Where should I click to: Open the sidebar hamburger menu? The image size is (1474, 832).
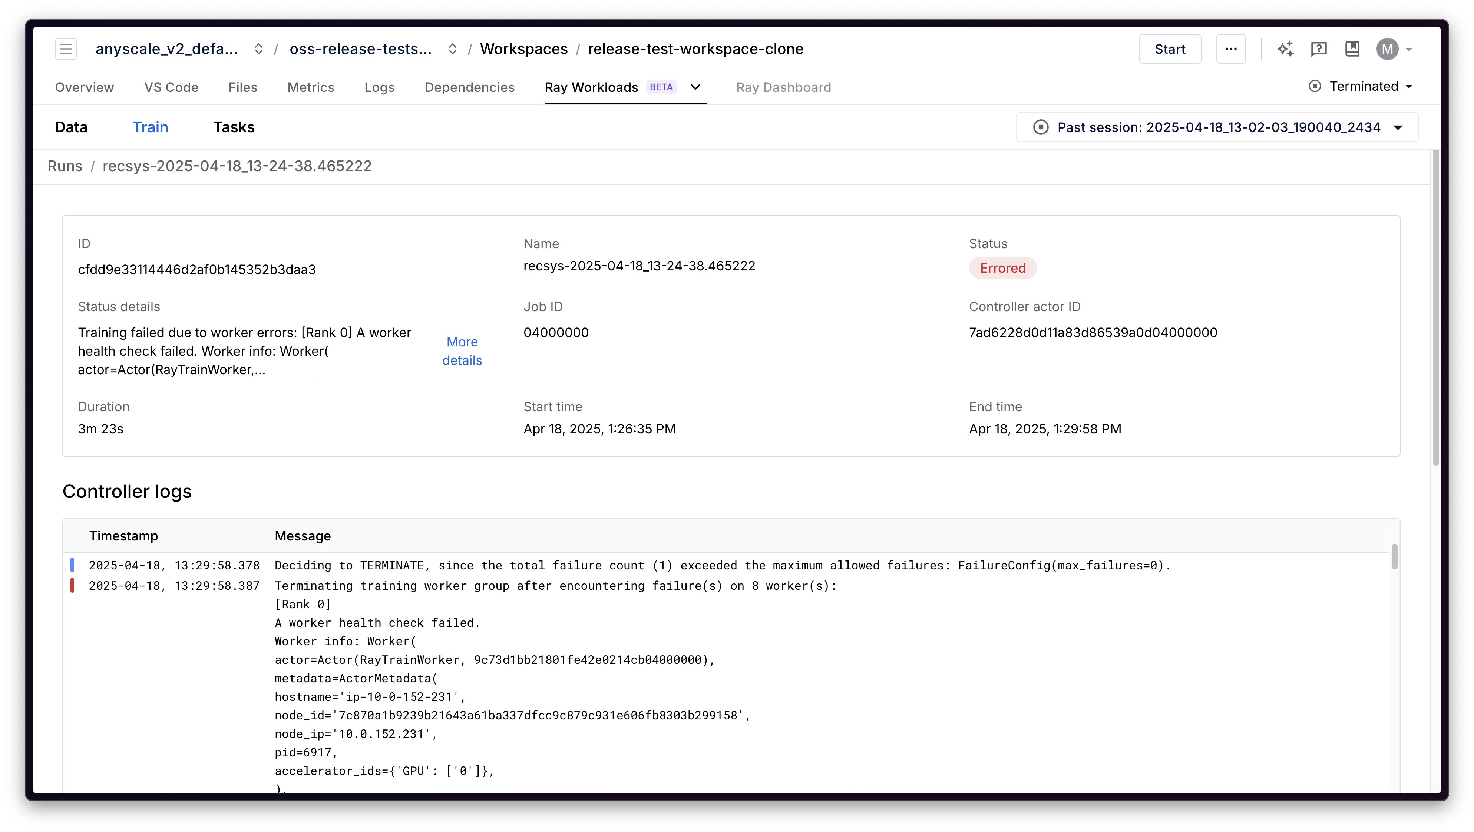[66, 49]
